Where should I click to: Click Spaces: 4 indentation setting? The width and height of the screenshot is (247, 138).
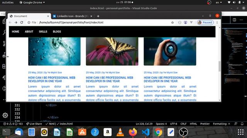pyautogui.click(x=161, y=124)
